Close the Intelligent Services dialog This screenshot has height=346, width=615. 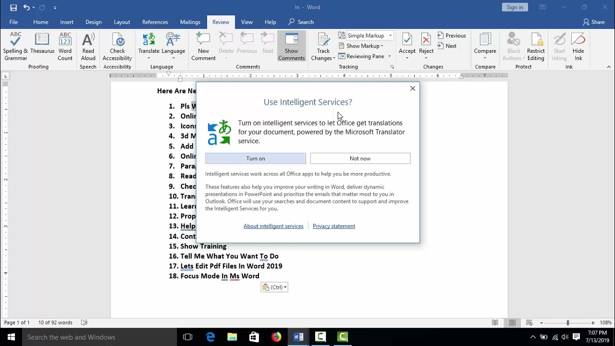pyautogui.click(x=413, y=88)
